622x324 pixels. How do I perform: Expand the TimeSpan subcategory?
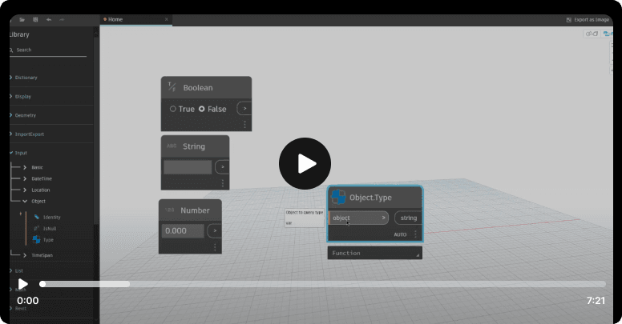[38, 255]
